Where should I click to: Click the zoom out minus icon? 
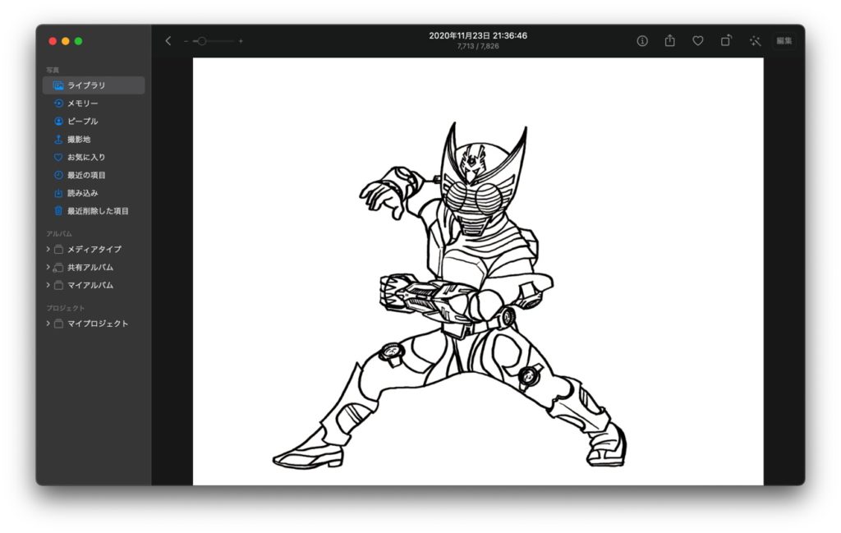tap(186, 41)
